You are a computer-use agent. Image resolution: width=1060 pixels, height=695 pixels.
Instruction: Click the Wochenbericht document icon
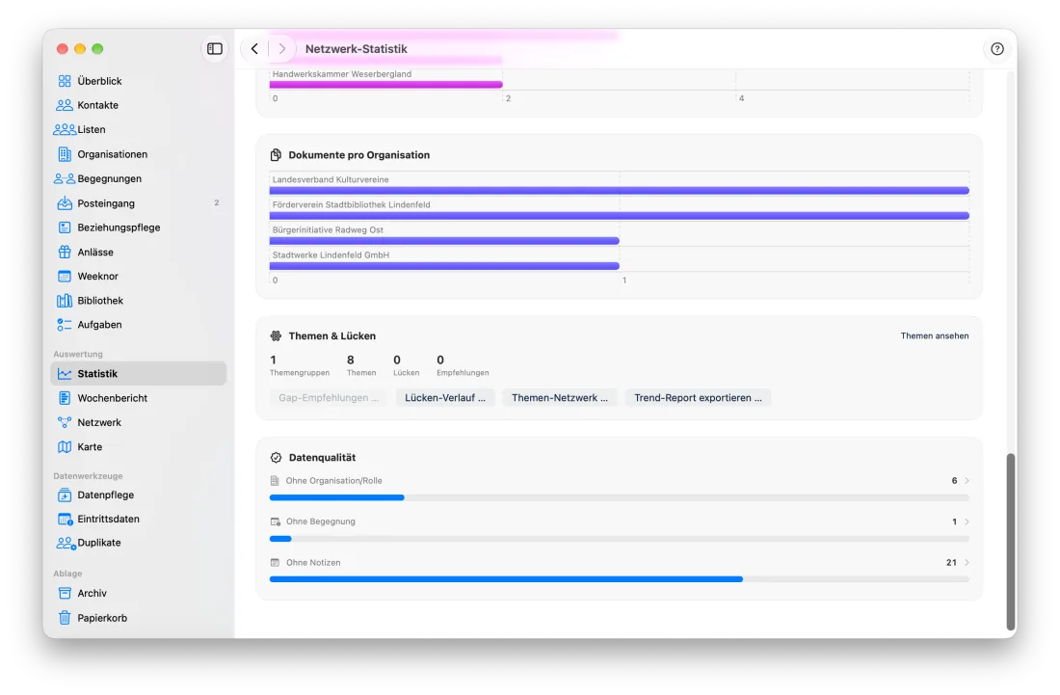tap(65, 398)
